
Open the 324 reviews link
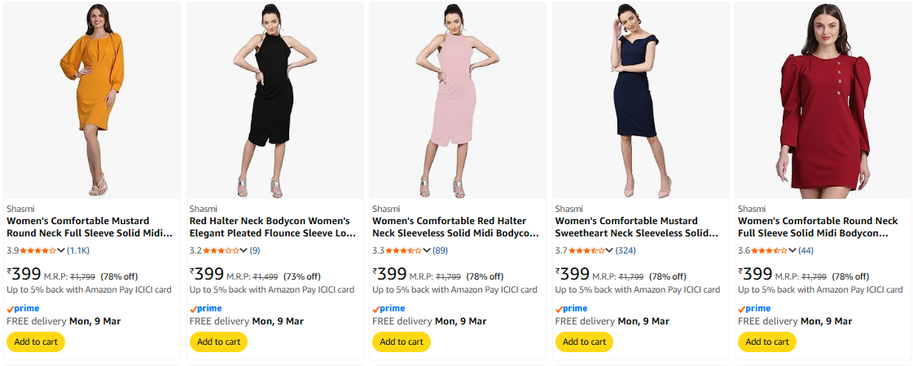click(626, 250)
